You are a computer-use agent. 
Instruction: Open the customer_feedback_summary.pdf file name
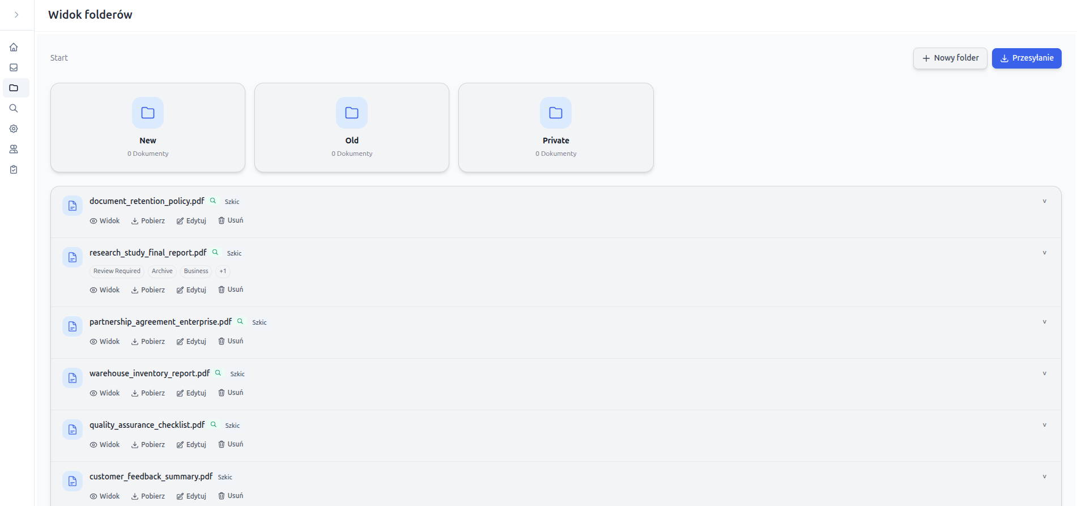151,477
